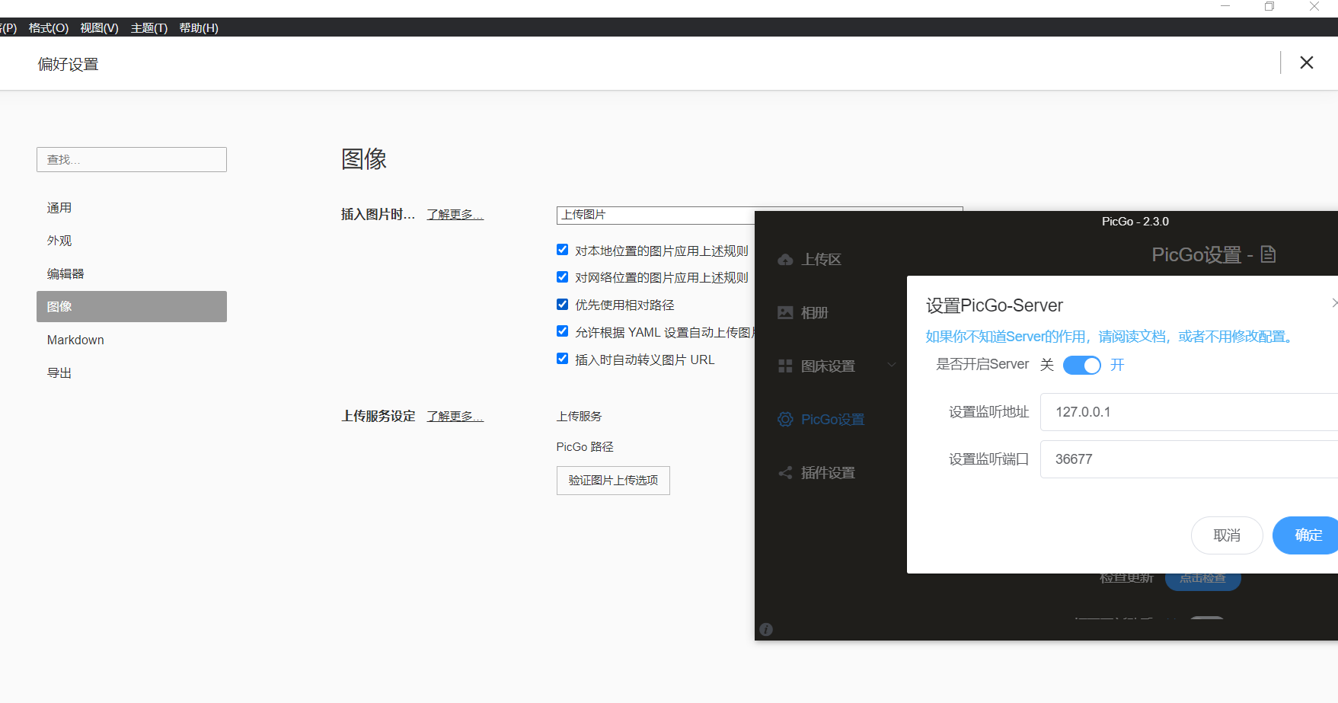The image size is (1338, 703).
Task: Select 图像 in the preferences sidebar
Action: [x=132, y=307]
